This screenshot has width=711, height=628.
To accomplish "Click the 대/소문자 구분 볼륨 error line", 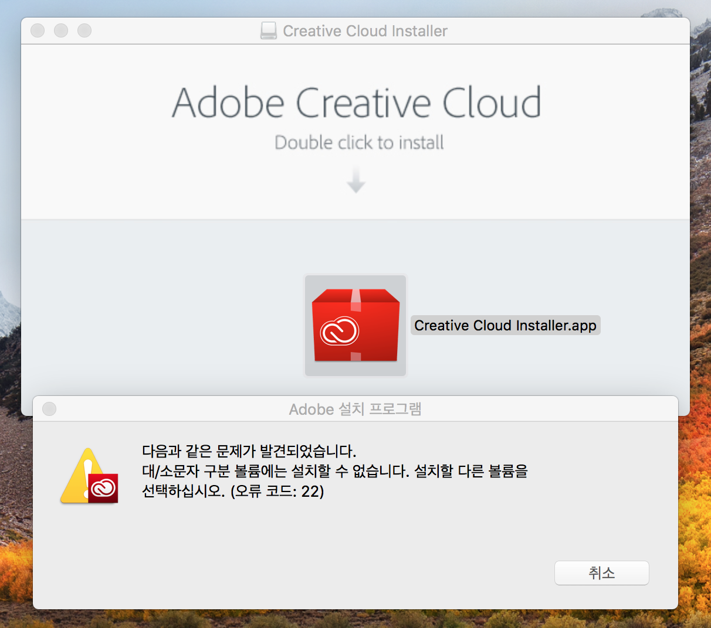I will point(334,471).
